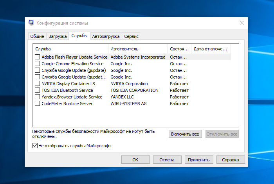
Task: Sort by the Служба column header
Action: pos(70,49)
